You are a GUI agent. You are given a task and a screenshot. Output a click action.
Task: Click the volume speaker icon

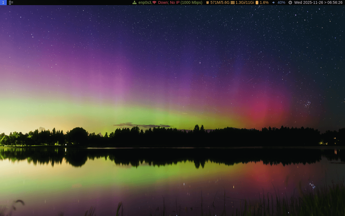274,2
